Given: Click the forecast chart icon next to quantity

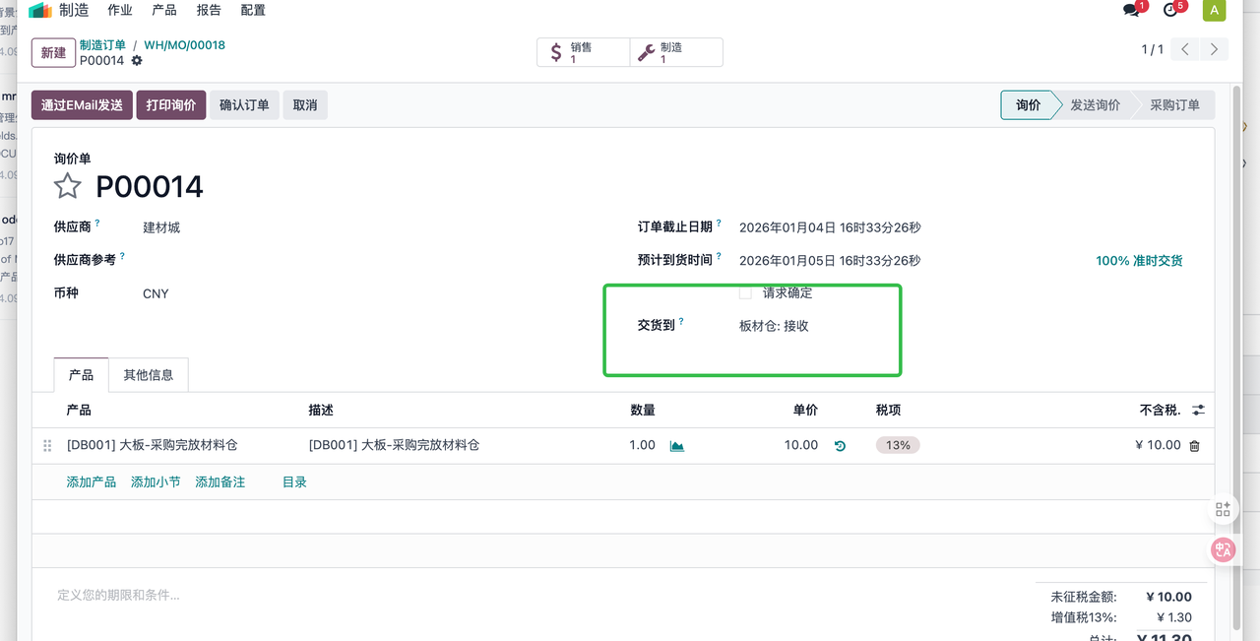Looking at the screenshot, I should click(x=677, y=446).
